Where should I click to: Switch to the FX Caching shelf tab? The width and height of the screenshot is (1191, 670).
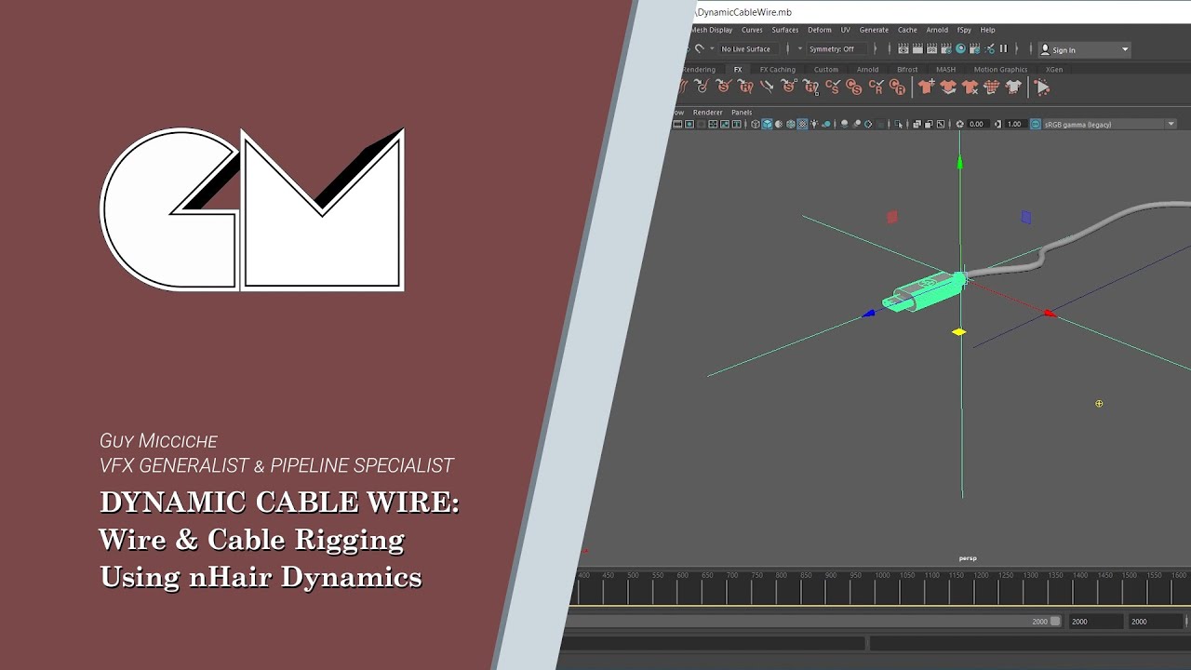(x=778, y=69)
